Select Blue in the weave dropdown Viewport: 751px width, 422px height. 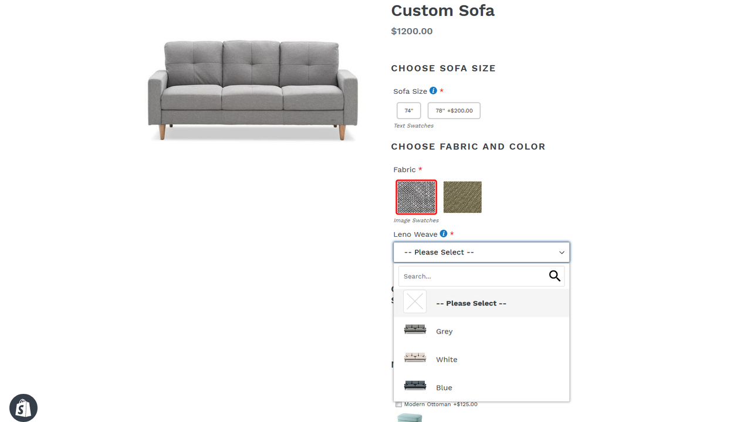(x=444, y=387)
